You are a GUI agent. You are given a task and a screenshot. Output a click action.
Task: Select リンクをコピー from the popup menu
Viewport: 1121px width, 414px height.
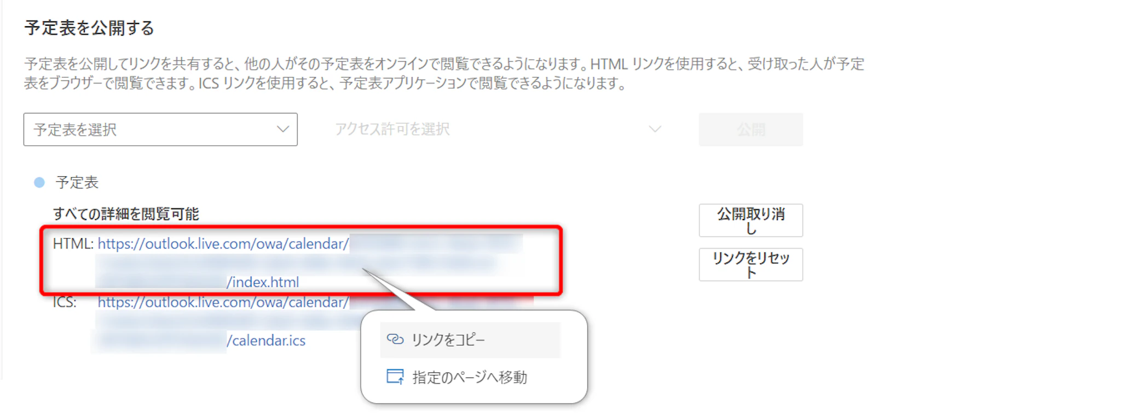(x=470, y=340)
